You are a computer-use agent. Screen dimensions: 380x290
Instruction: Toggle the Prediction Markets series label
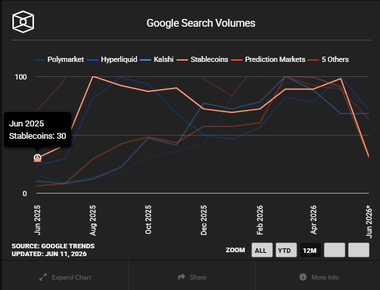(x=275, y=59)
